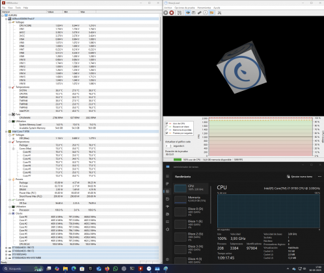Open Microsoft Store from the taskbar
The image size is (324, 273).
click(x=82, y=268)
